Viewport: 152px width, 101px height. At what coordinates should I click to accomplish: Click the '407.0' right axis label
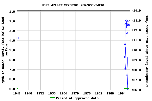pos(136,80)
